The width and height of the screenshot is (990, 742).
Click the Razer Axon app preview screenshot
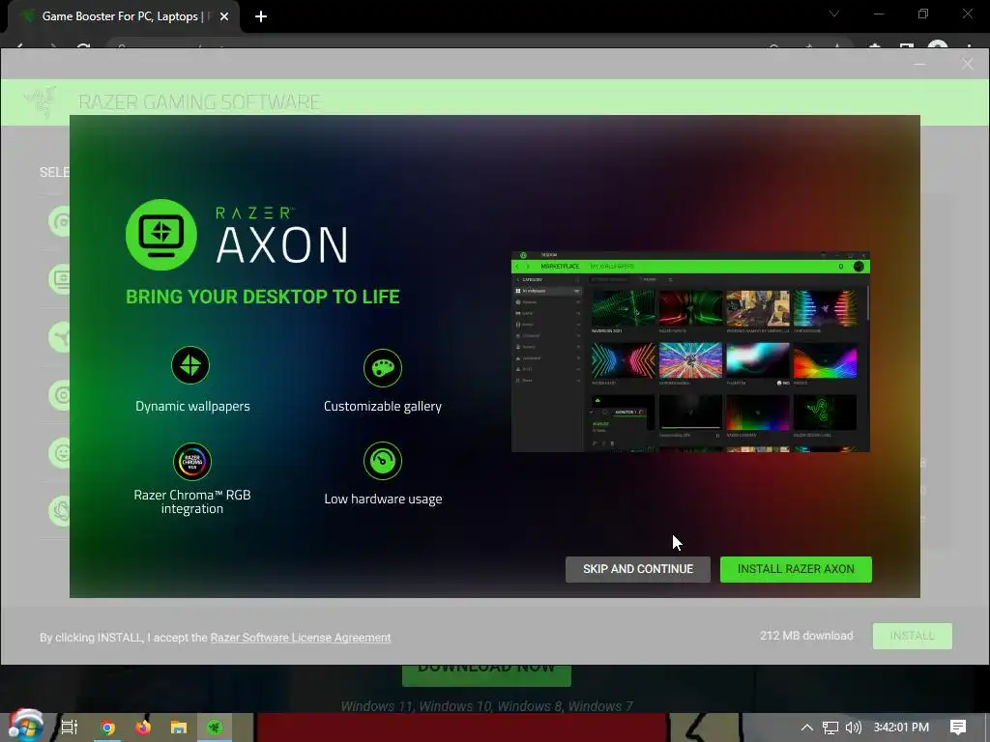pos(690,352)
